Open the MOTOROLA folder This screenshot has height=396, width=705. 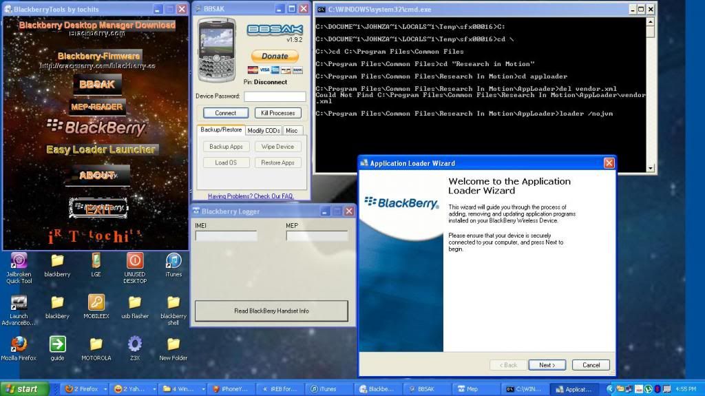(x=96, y=345)
